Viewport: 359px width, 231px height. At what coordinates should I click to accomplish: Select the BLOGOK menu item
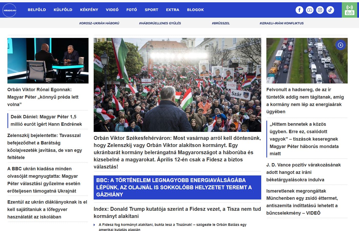point(195,10)
